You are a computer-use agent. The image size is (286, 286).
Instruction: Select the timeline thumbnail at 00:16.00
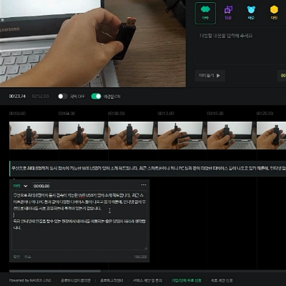click(232, 135)
